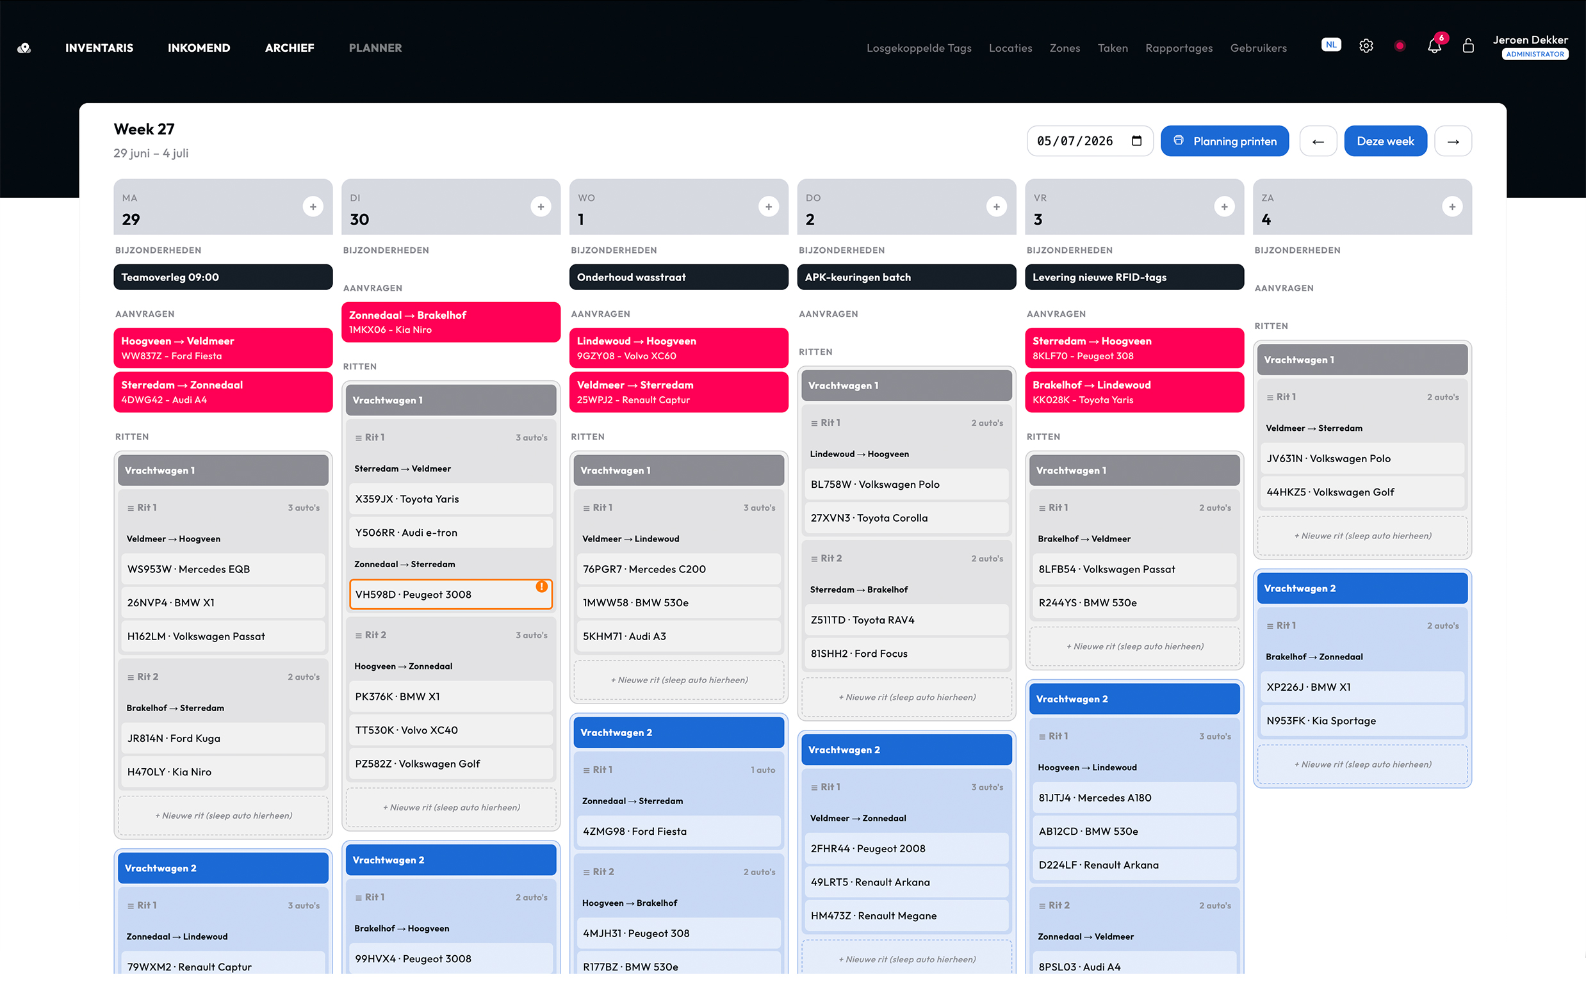The image size is (1586, 991).
Task: Open calendar picker in date field
Action: click(1136, 141)
